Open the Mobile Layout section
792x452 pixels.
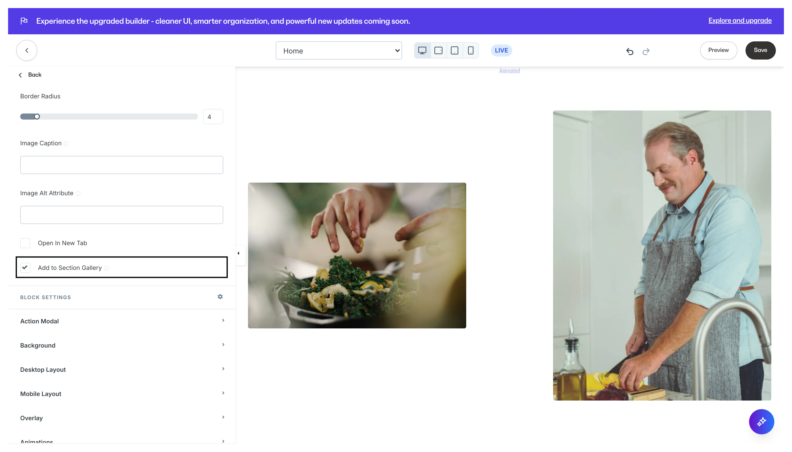pos(121,394)
